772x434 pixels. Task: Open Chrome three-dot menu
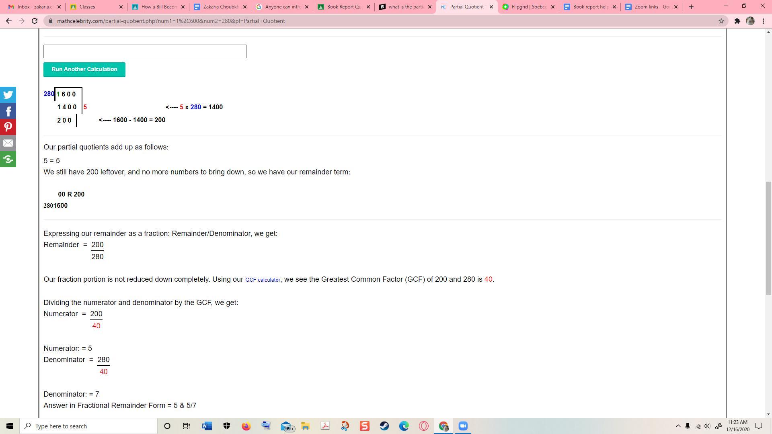pos(763,21)
